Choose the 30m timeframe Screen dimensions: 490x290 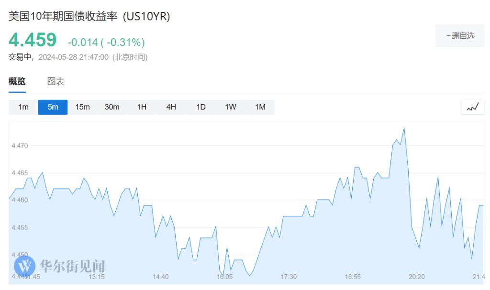[112, 107]
